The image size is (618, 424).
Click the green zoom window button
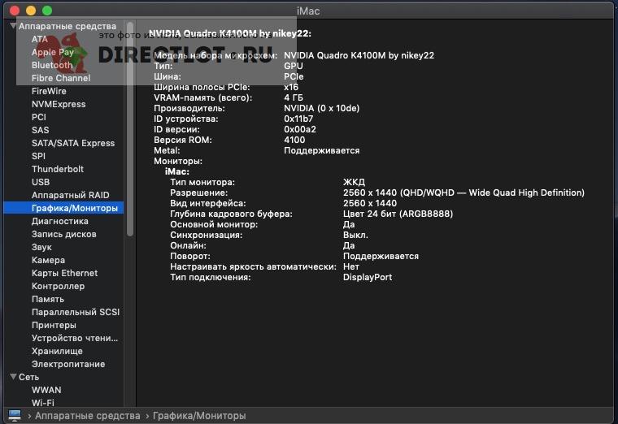point(47,11)
